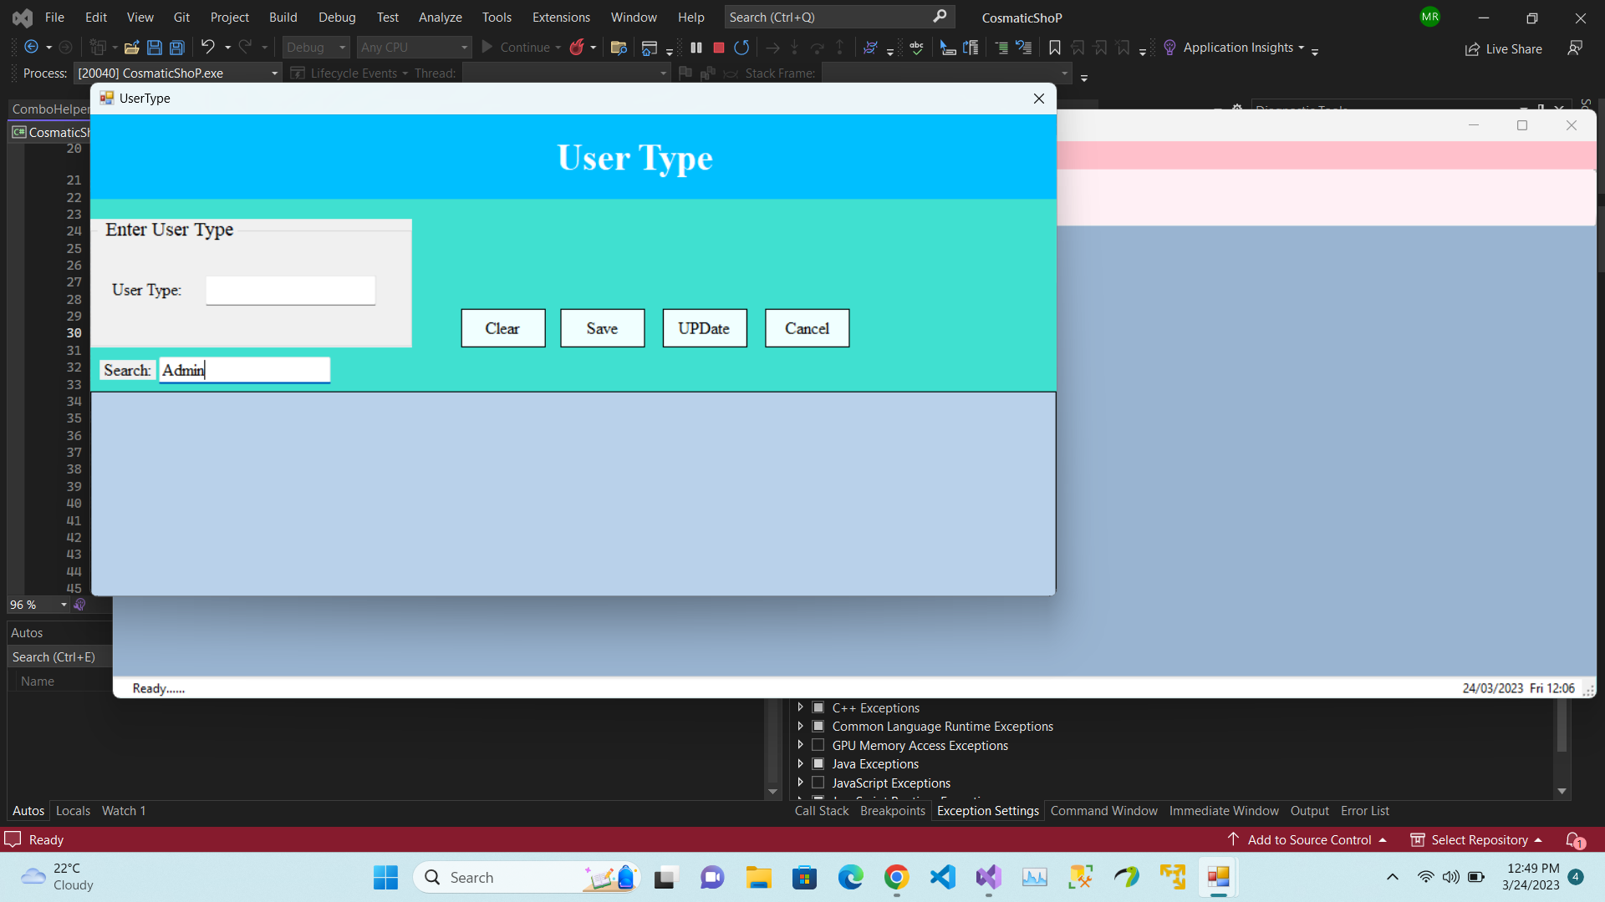The height and width of the screenshot is (902, 1605).
Task: Click the notifications bell in status bar
Action: [1575, 839]
